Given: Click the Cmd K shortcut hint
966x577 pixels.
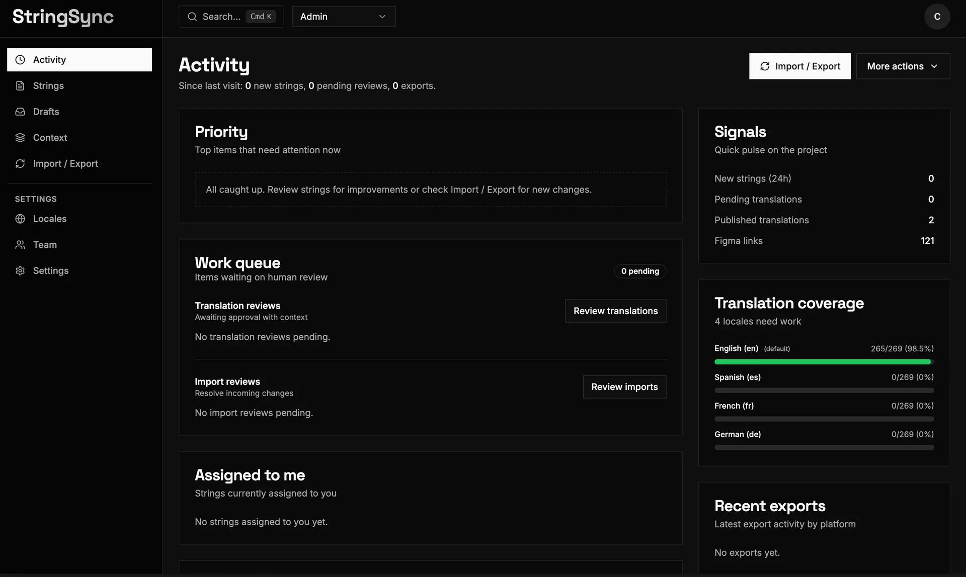Looking at the screenshot, I should (x=261, y=17).
